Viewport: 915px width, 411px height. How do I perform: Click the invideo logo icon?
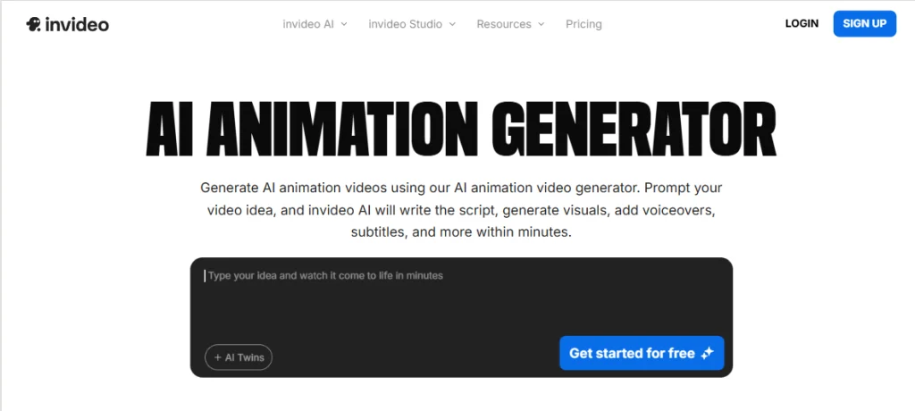(34, 24)
